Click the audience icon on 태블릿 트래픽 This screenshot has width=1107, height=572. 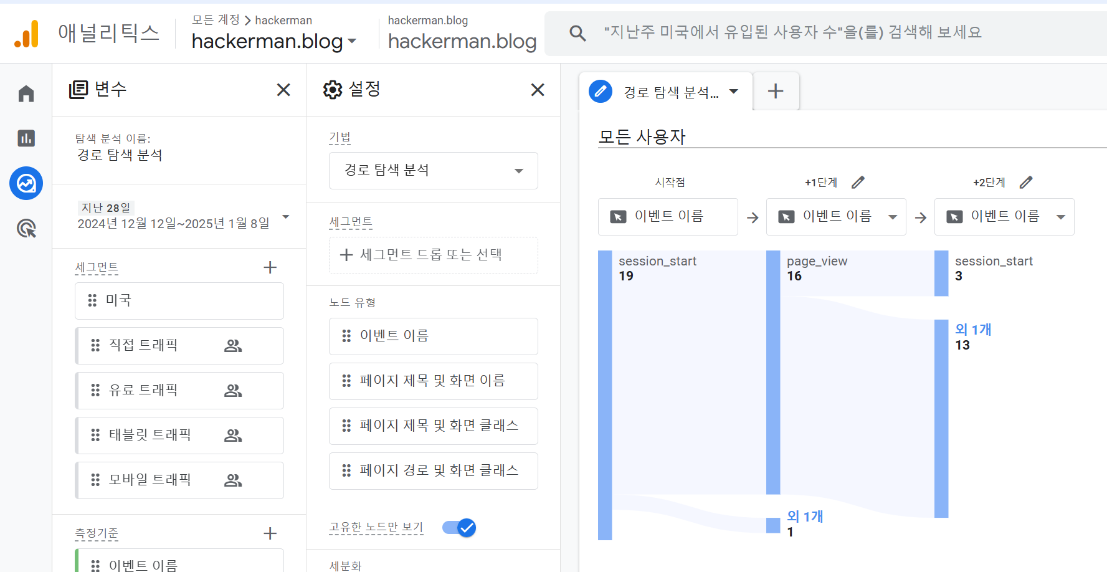pyautogui.click(x=233, y=436)
